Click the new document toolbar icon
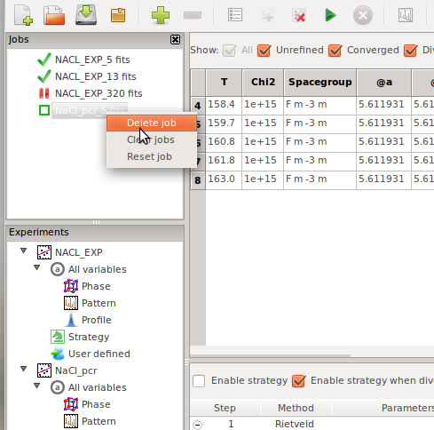Screen dimensions: 434x430 coord(23,15)
